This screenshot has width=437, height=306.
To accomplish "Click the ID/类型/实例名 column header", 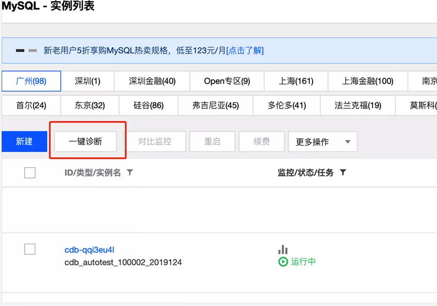I will (x=92, y=172).
